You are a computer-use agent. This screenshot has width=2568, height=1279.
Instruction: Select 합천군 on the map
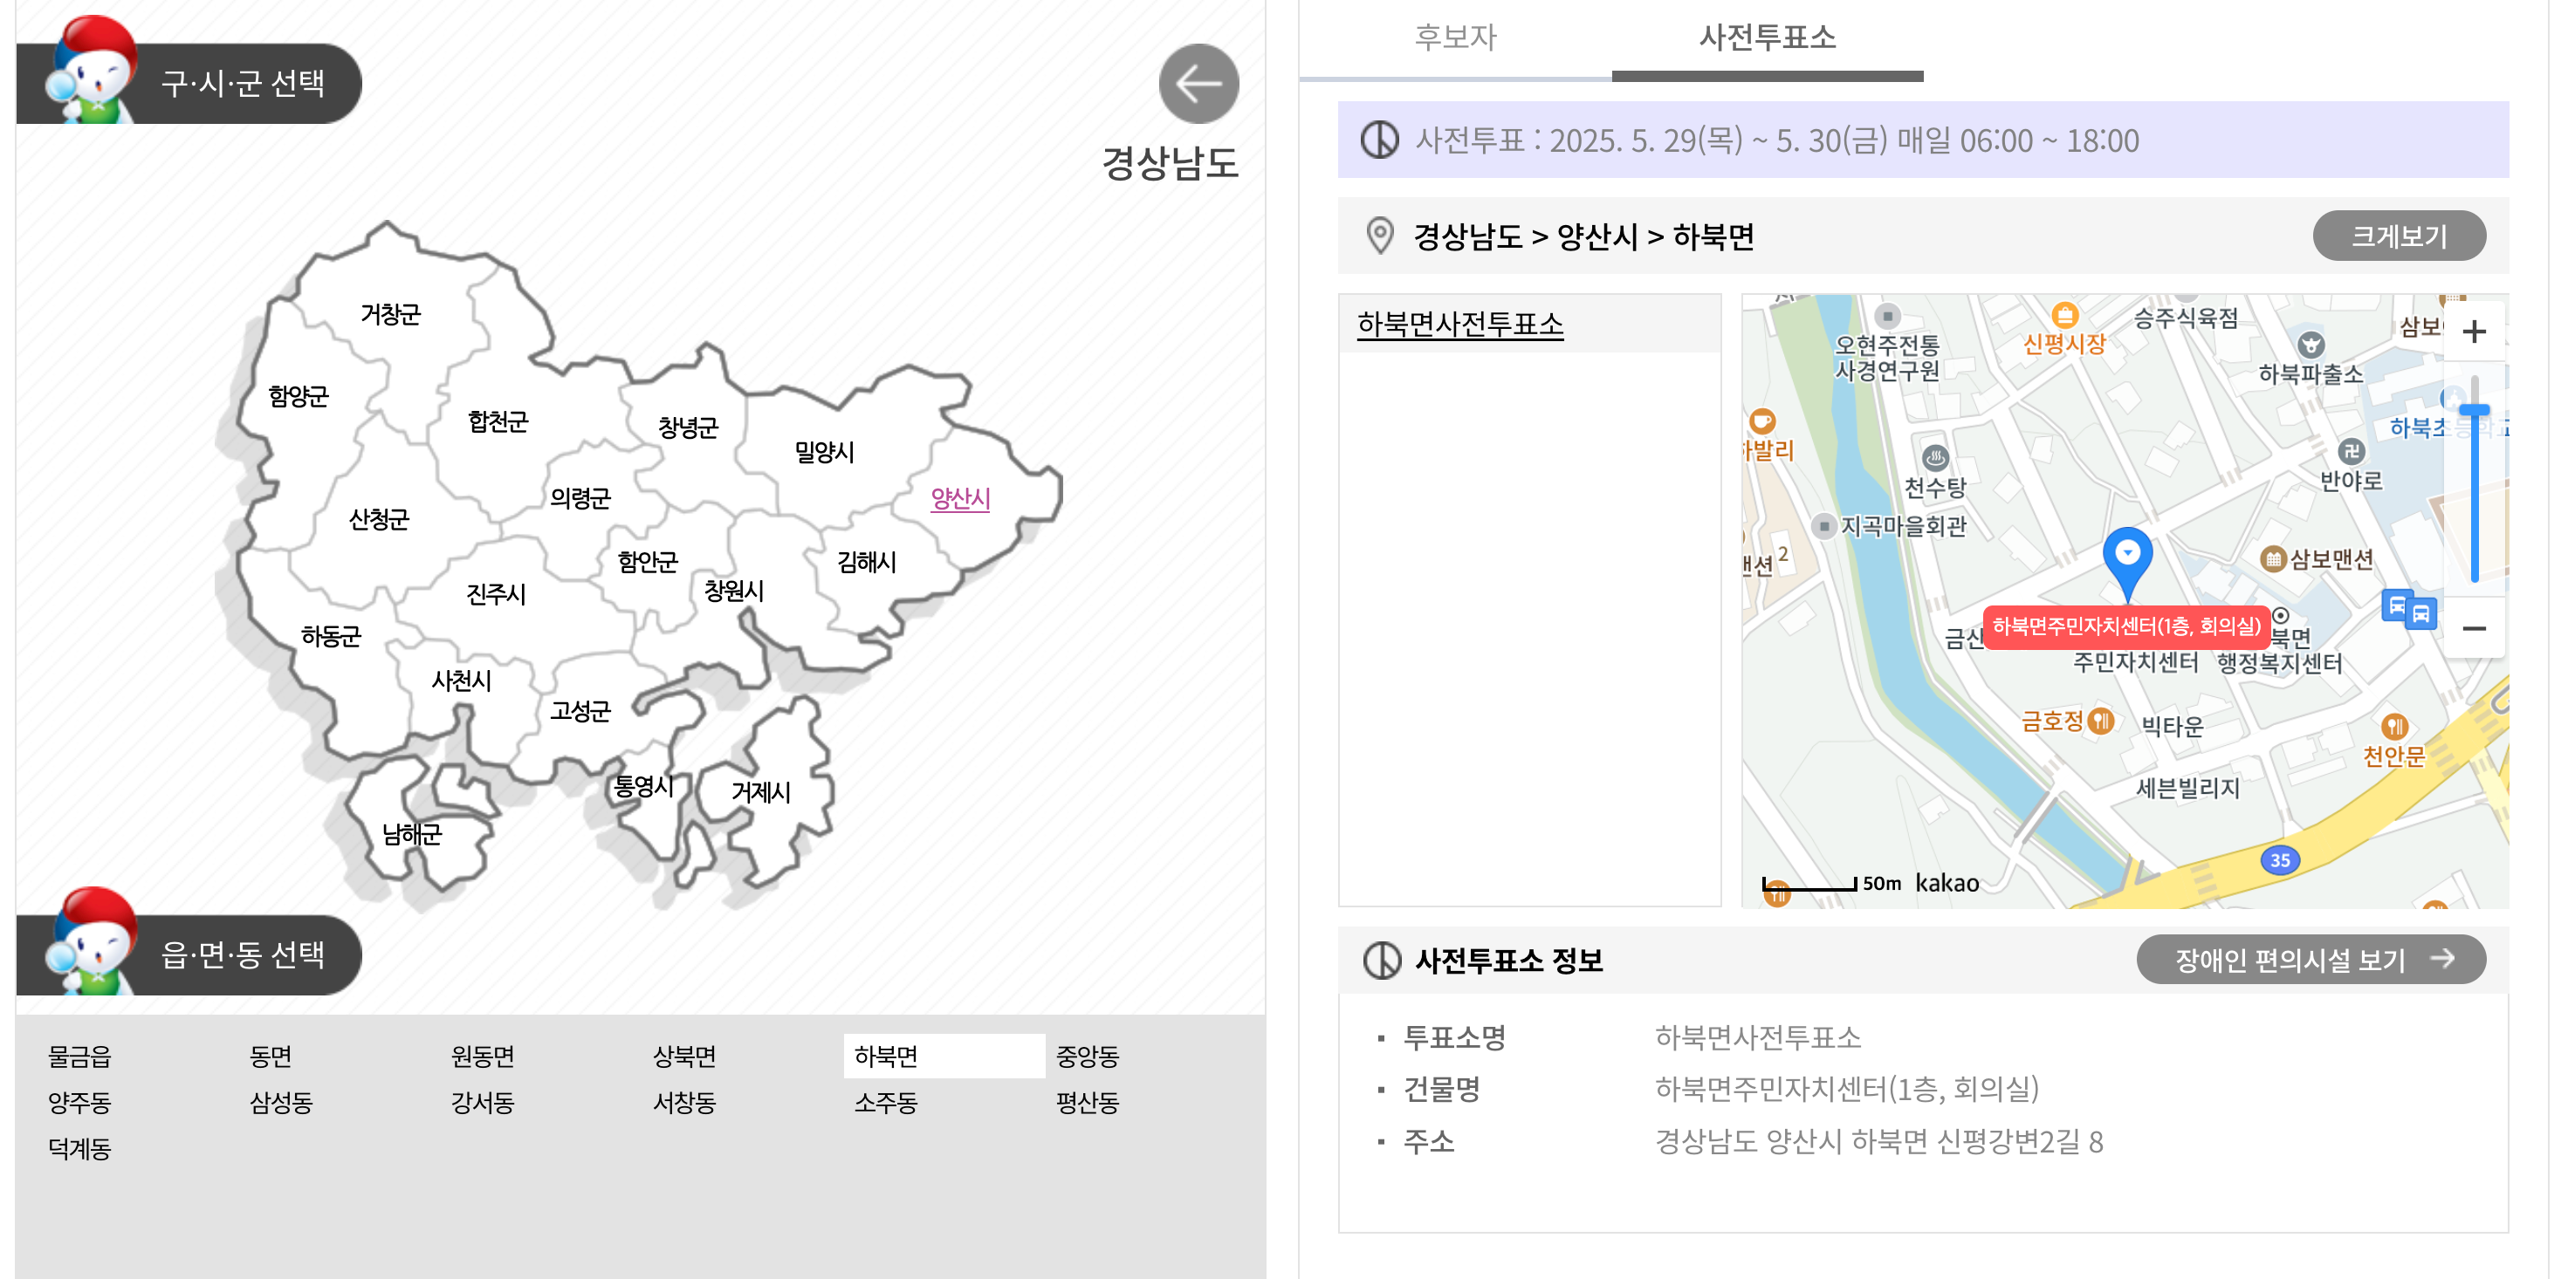pos(498,421)
